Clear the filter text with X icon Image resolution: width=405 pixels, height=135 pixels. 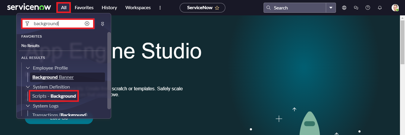(x=87, y=24)
